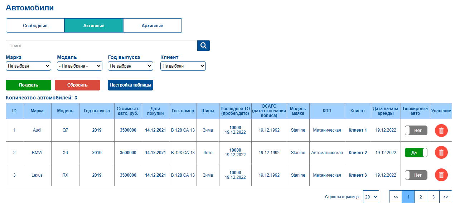
Task: Click the red Сбросить button
Action: pos(77,85)
